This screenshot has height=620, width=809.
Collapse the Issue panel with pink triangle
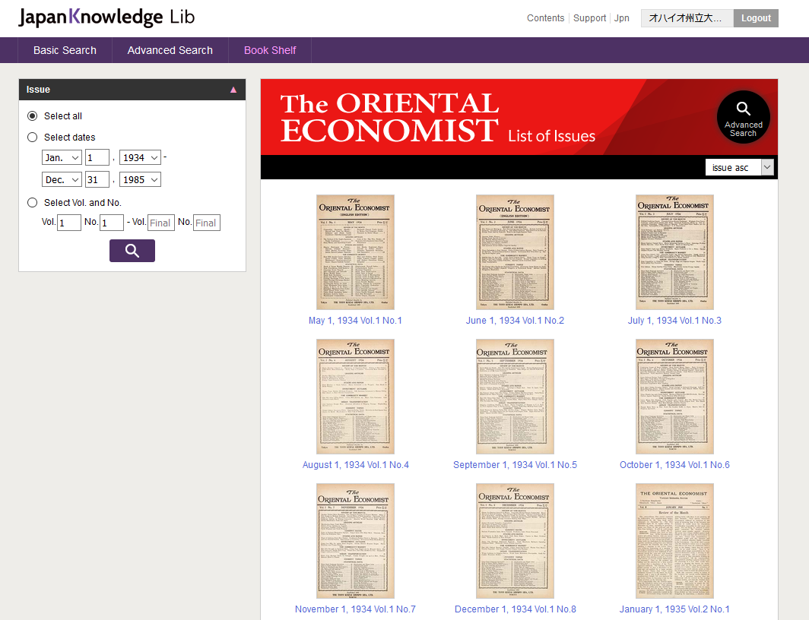tap(233, 90)
